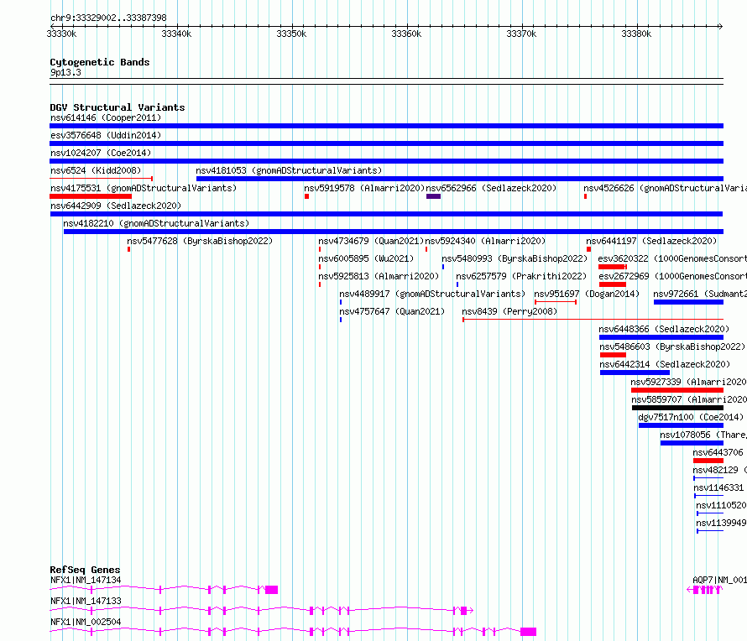The height and width of the screenshot is (641, 747).
Task: Click the red bar under nsv5927339
Action: [x=677, y=390]
